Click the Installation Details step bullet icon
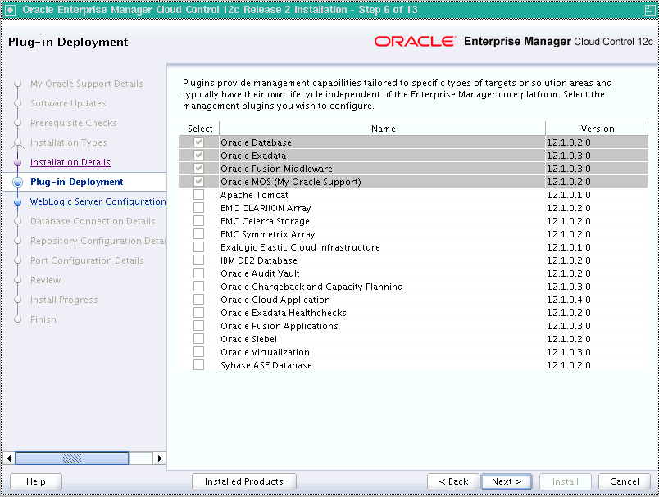The width and height of the screenshot is (659, 497). [18, 162]
